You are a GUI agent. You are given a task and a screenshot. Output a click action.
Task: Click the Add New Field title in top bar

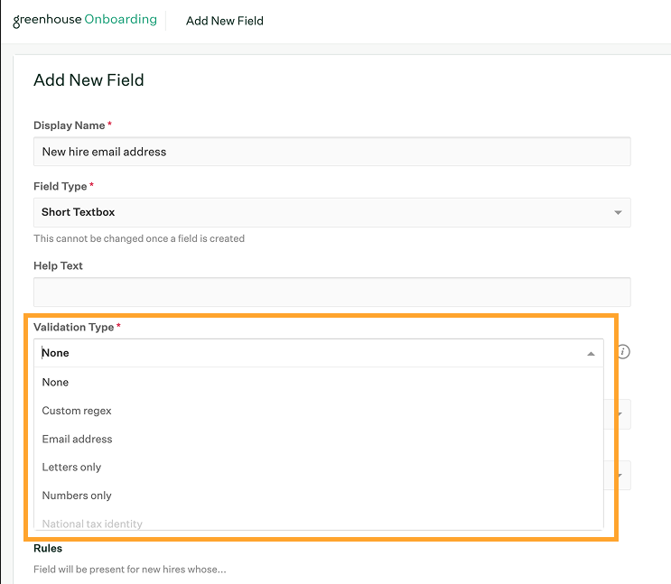(x=225, y=21)
